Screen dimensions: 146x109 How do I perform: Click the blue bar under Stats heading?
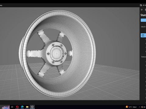pyautogui.click(x=143, y=20)
